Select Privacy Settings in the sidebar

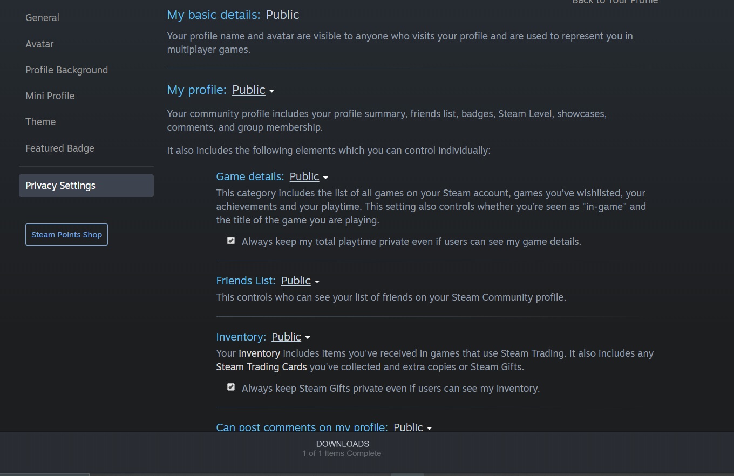pos(86,186)
